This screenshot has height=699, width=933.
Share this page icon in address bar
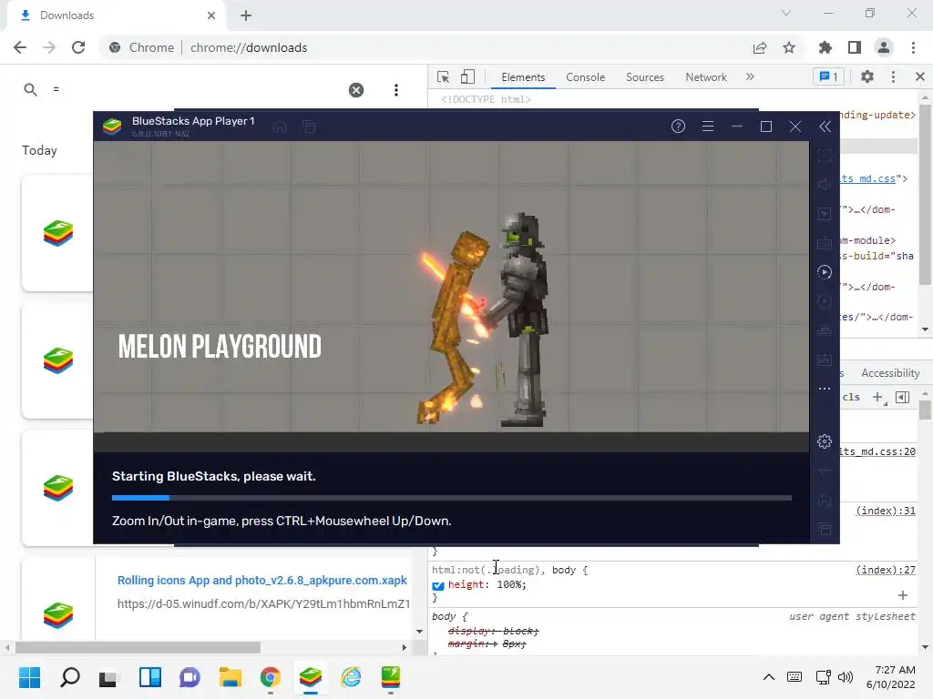[760, 47]
